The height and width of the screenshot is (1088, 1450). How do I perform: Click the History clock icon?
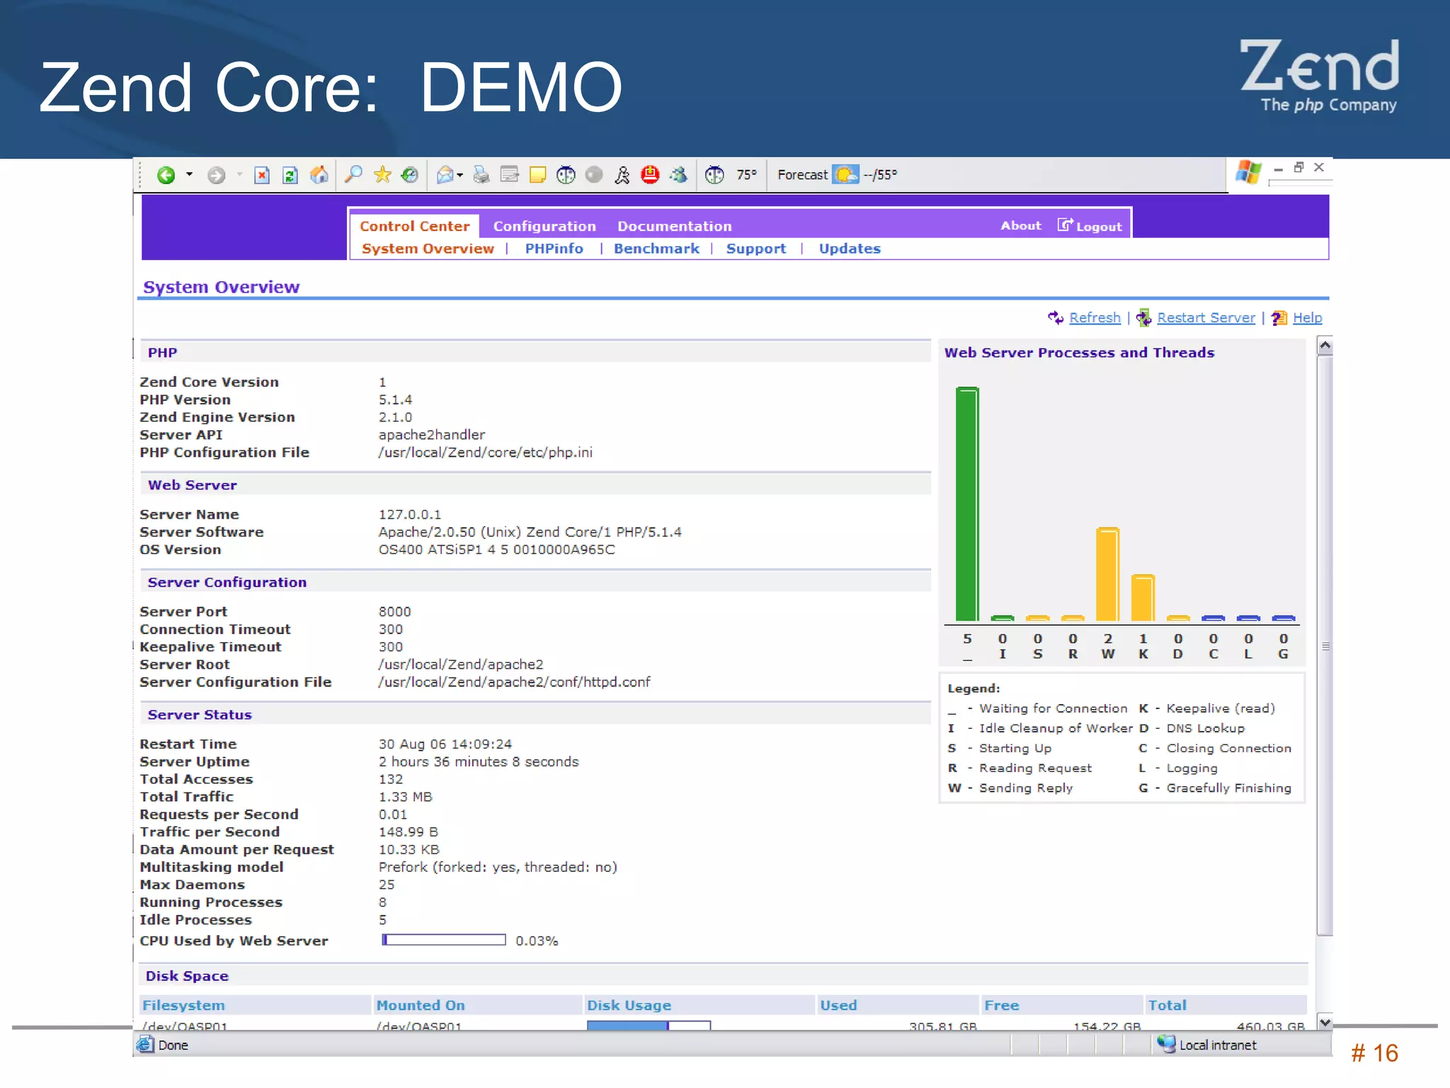click(x=410, y=175)
